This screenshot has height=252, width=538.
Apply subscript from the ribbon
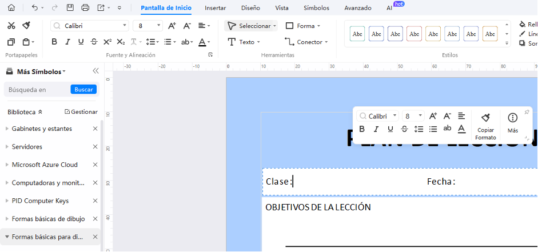pos(121,42)
